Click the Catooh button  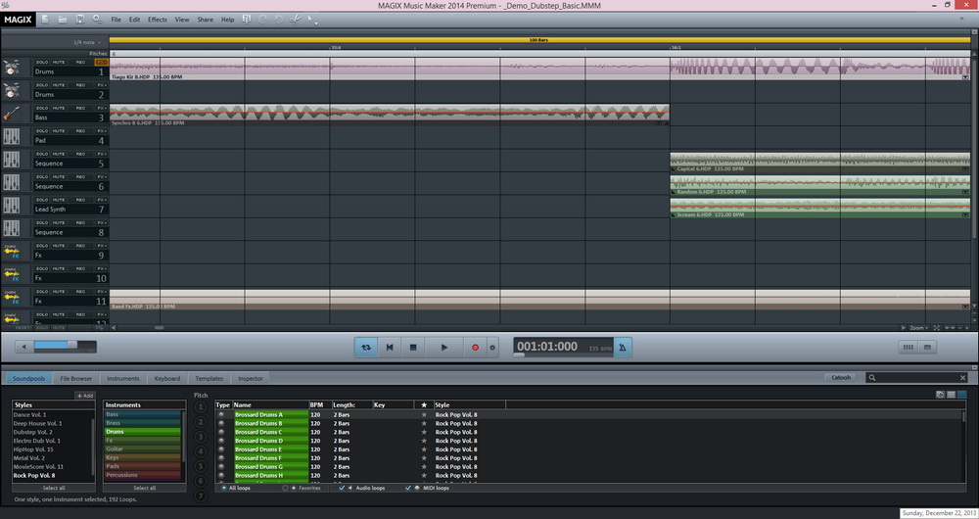[x=840, y=377]
